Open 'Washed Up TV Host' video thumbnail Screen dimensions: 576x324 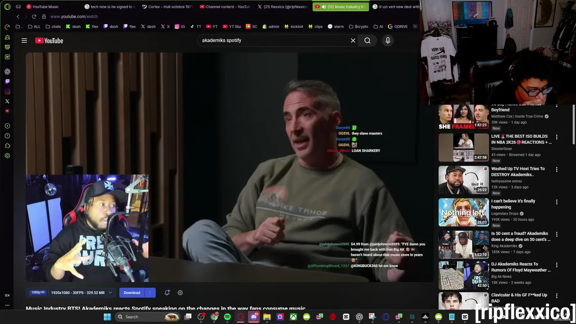tap(463, 180)
